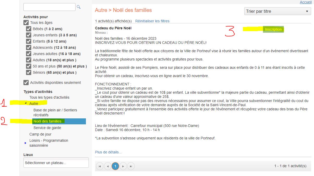Jump to last page pagination icon
The width and height of the screenshot is (314, 176).
click(x=131, y=166)
